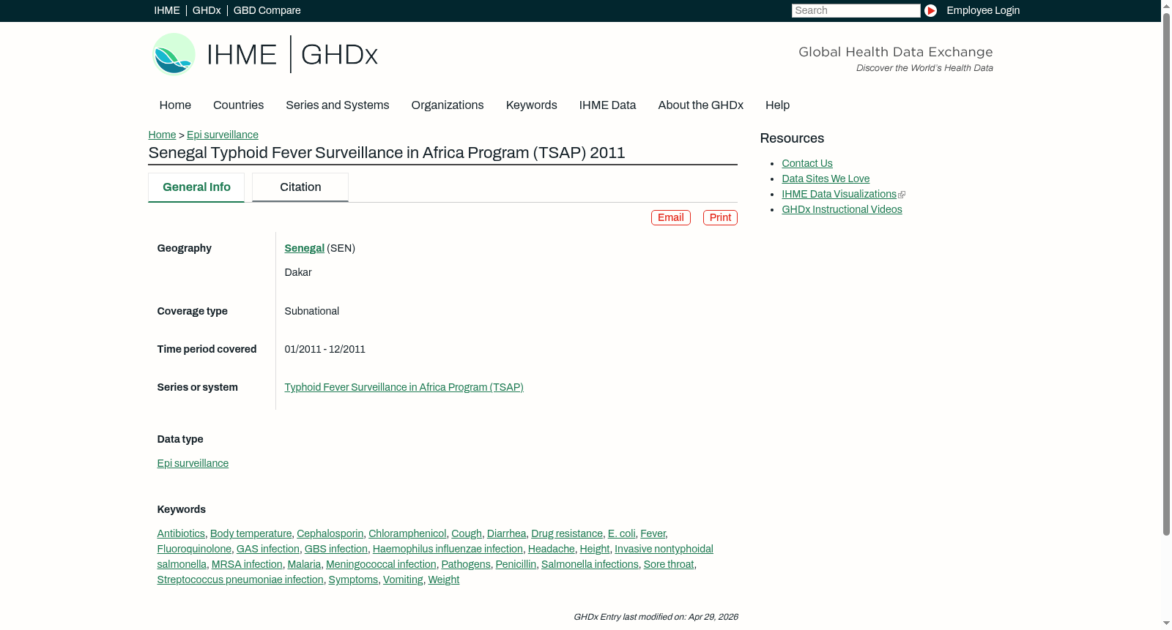Click the Salmonella infections keyword
The image size is (1172, 630).
[590, 564]
